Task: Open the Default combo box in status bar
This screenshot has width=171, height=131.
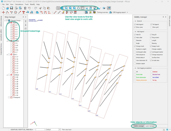Action: (x=53, y=130)
